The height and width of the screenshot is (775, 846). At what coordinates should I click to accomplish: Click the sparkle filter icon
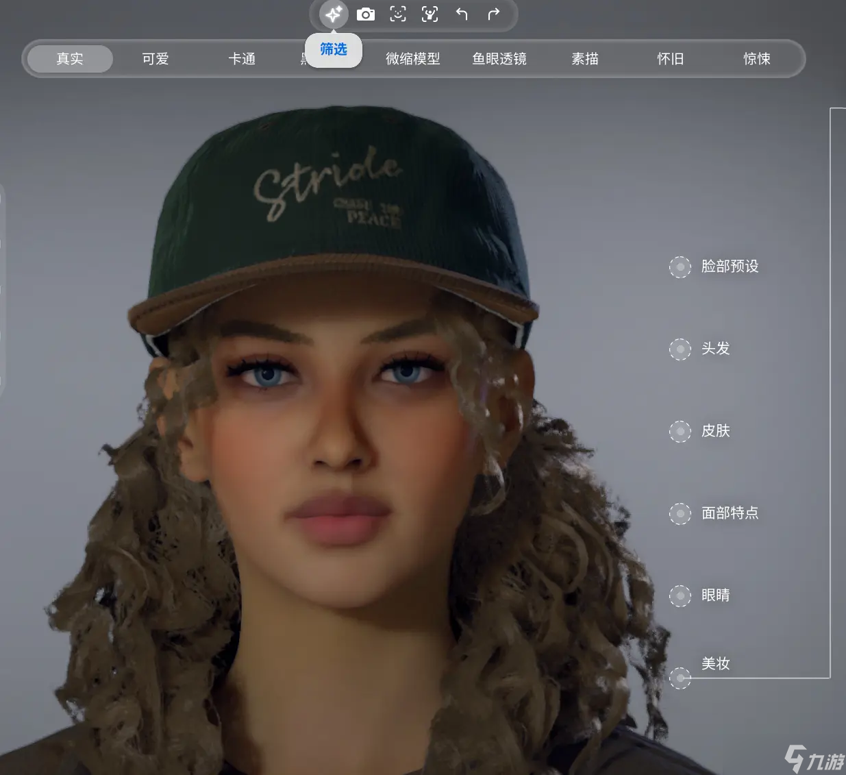point(334,14)
